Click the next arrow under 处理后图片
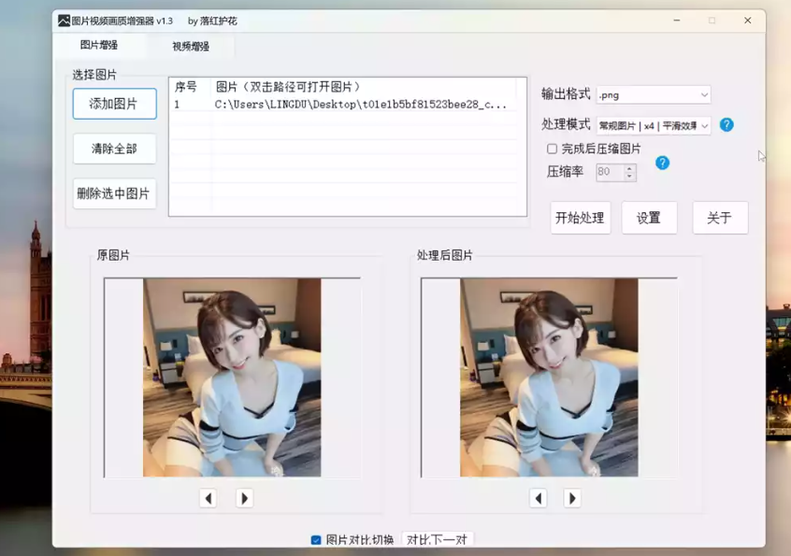Image resolution: width=791 pixels, height=556 pixels. [x=574, y=498]
